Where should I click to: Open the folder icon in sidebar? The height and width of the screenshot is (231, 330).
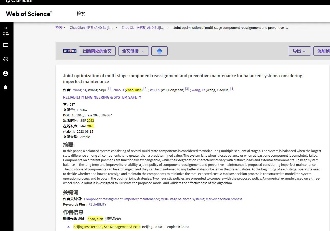[5, 45]
